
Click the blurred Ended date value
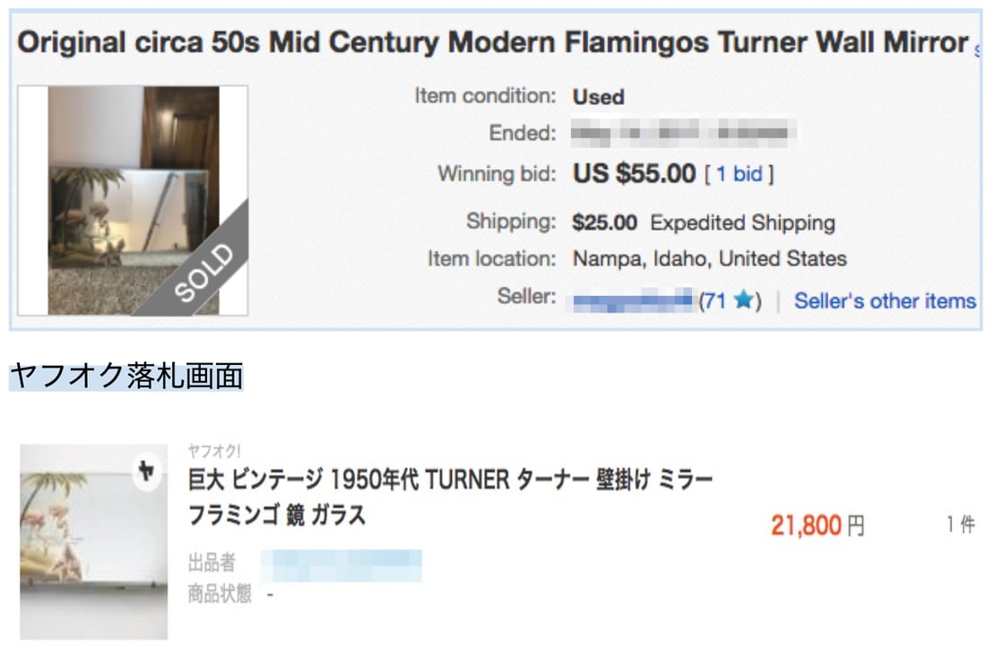point(684,134)
